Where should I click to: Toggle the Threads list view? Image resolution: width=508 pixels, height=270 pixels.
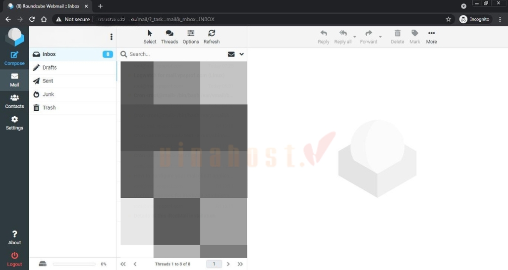click(x=169, y=37)
